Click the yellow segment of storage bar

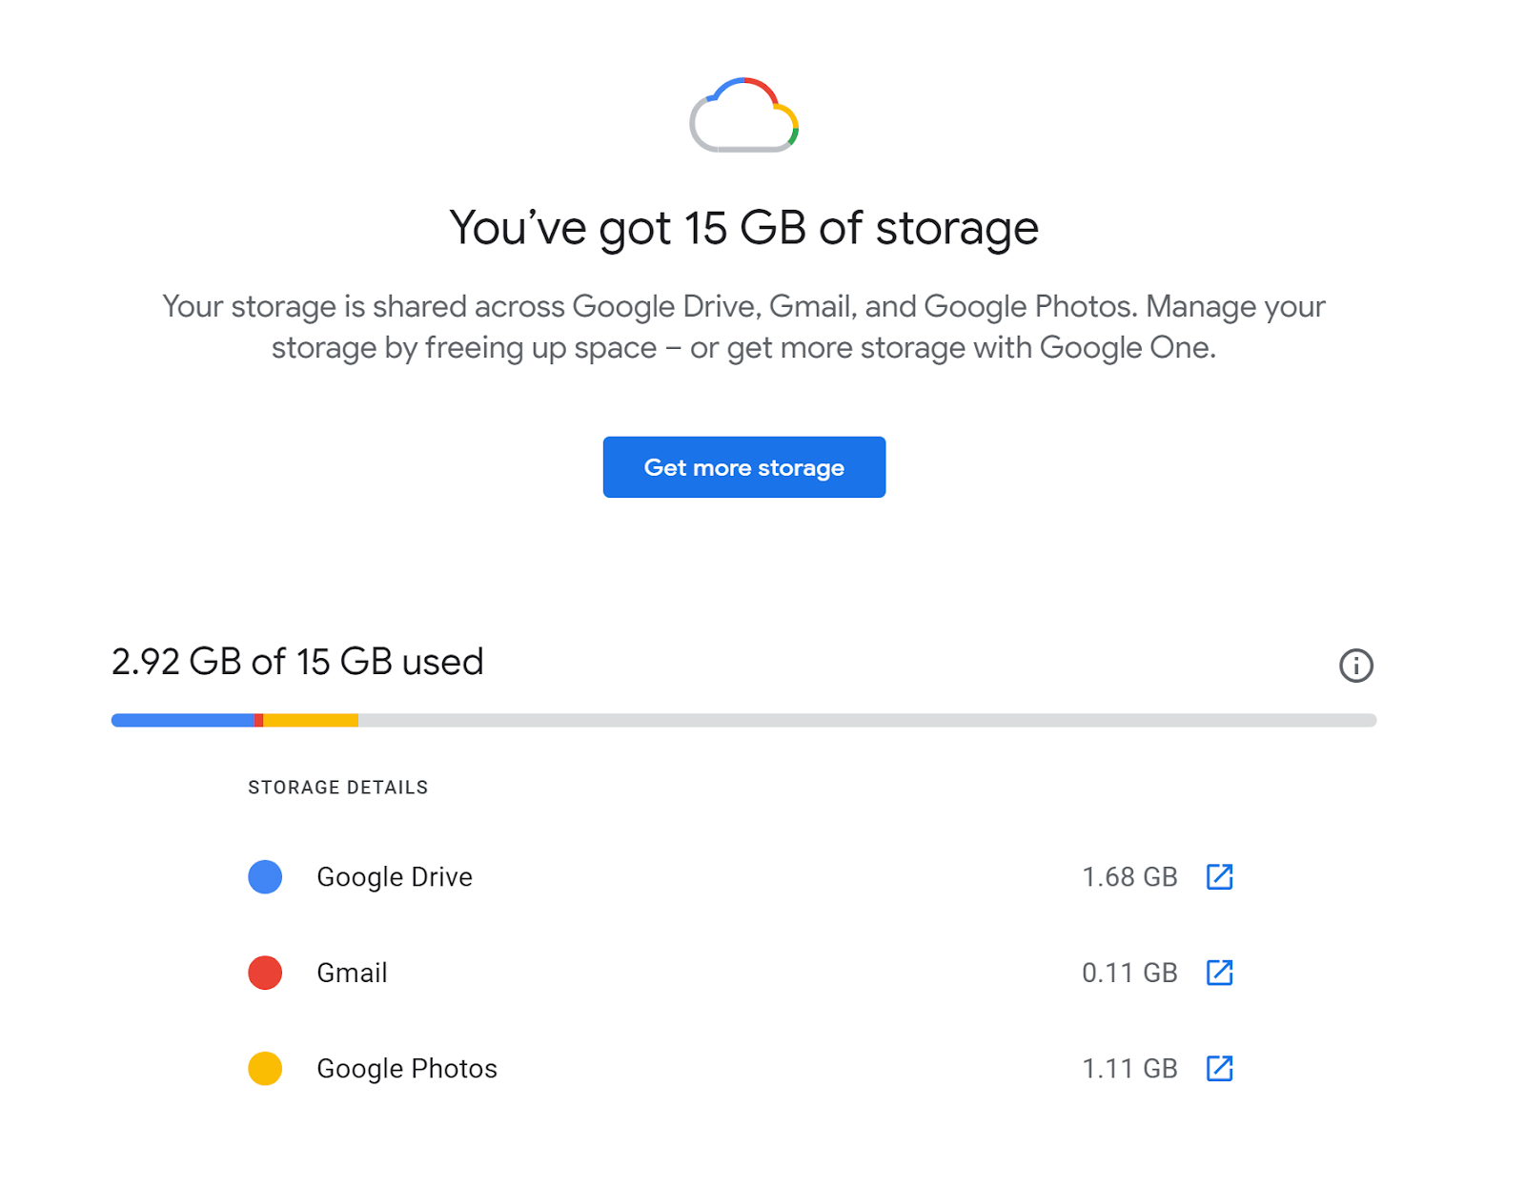coord(311,720)
